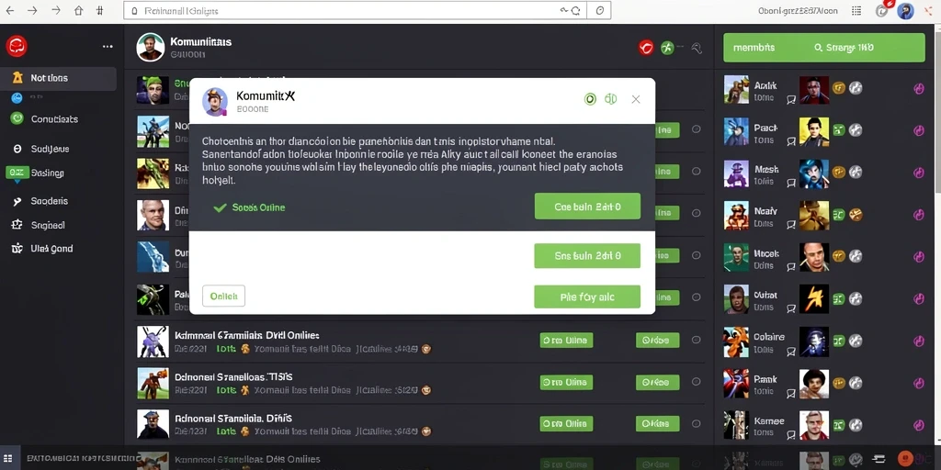The image size is (941, 470).
Task: Select the Oitdee button in Rdnonarl row
Action: 657,423
